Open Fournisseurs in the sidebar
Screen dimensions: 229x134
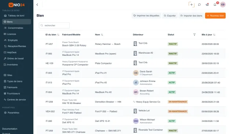coord(17,94)
